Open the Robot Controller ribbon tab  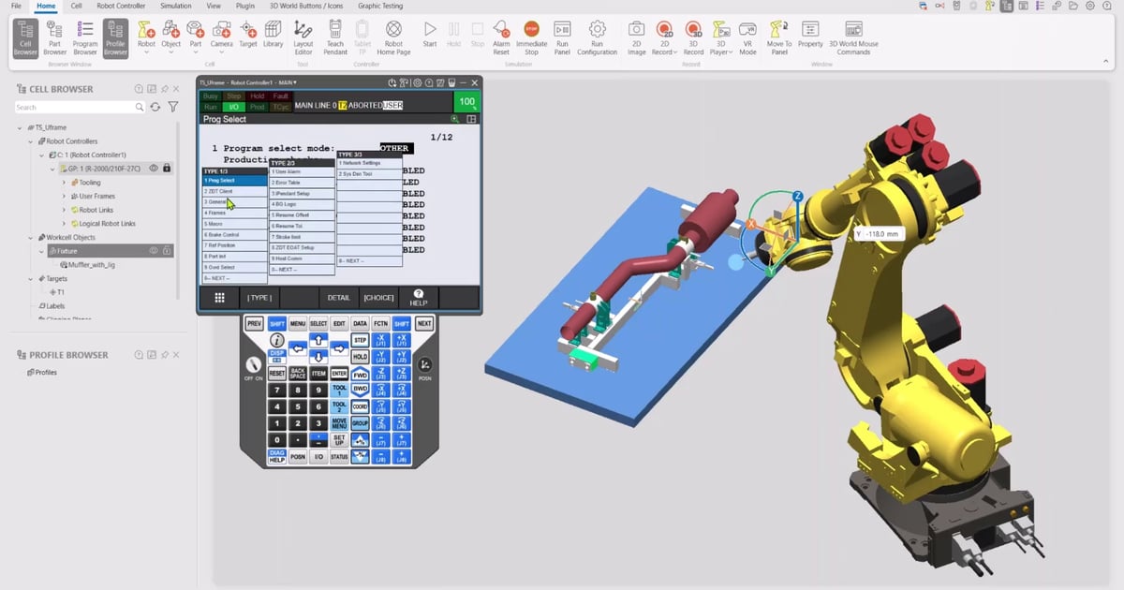point(121,6)
